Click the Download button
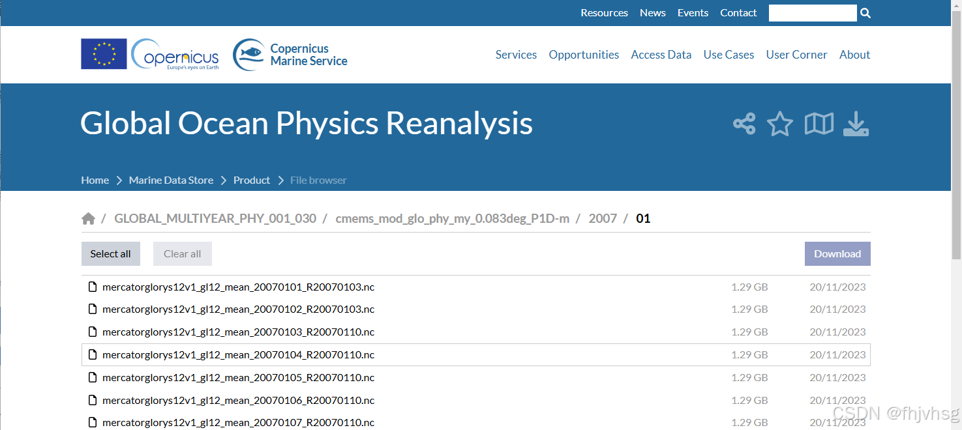Image resolution: width=962 pixels, height=430 pixels. (x=837, y=253)
